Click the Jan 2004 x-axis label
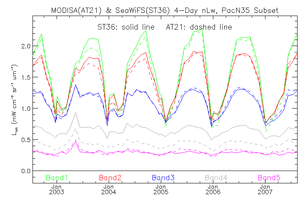Viewport: 308px width, 205px height. coord(109,189)
